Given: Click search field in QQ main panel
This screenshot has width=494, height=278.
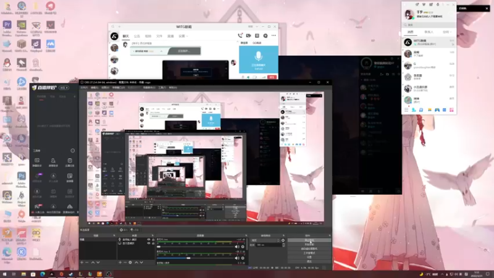Looking at the screenshot, I should (x=429, y=25).
